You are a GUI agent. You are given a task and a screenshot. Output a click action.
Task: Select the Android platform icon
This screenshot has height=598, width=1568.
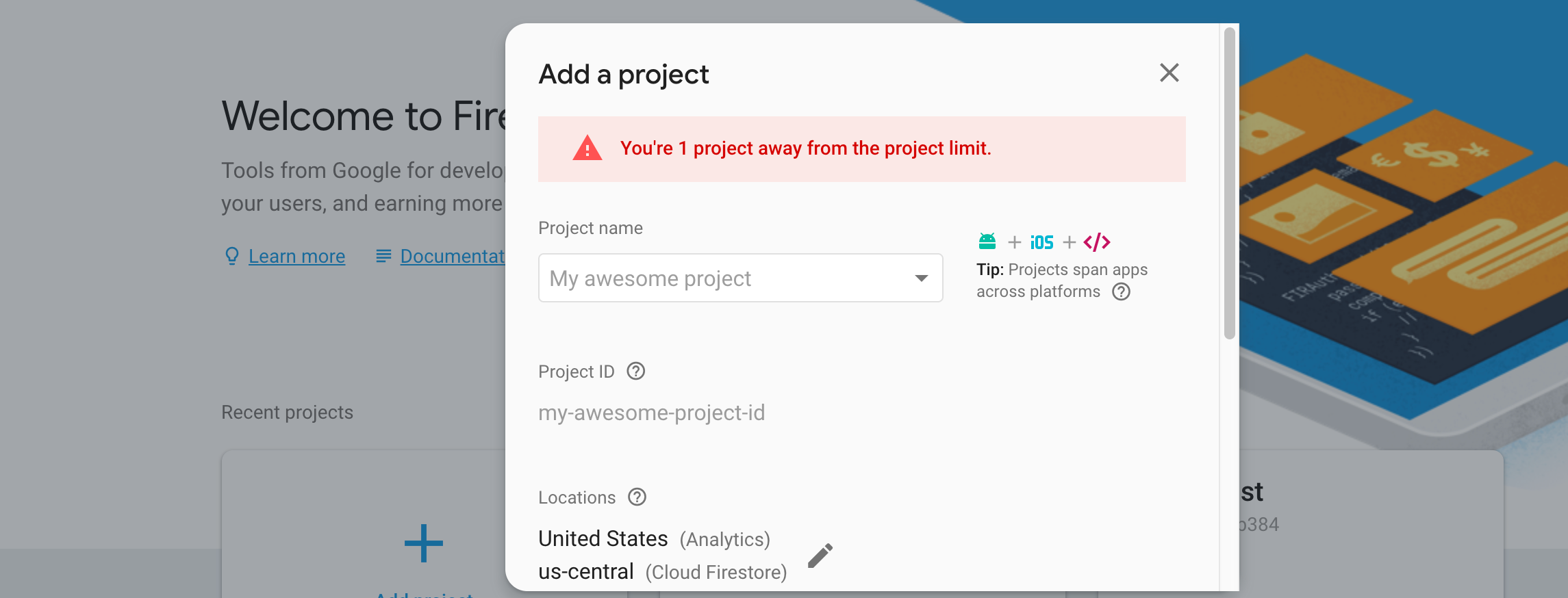coord(986,241)
